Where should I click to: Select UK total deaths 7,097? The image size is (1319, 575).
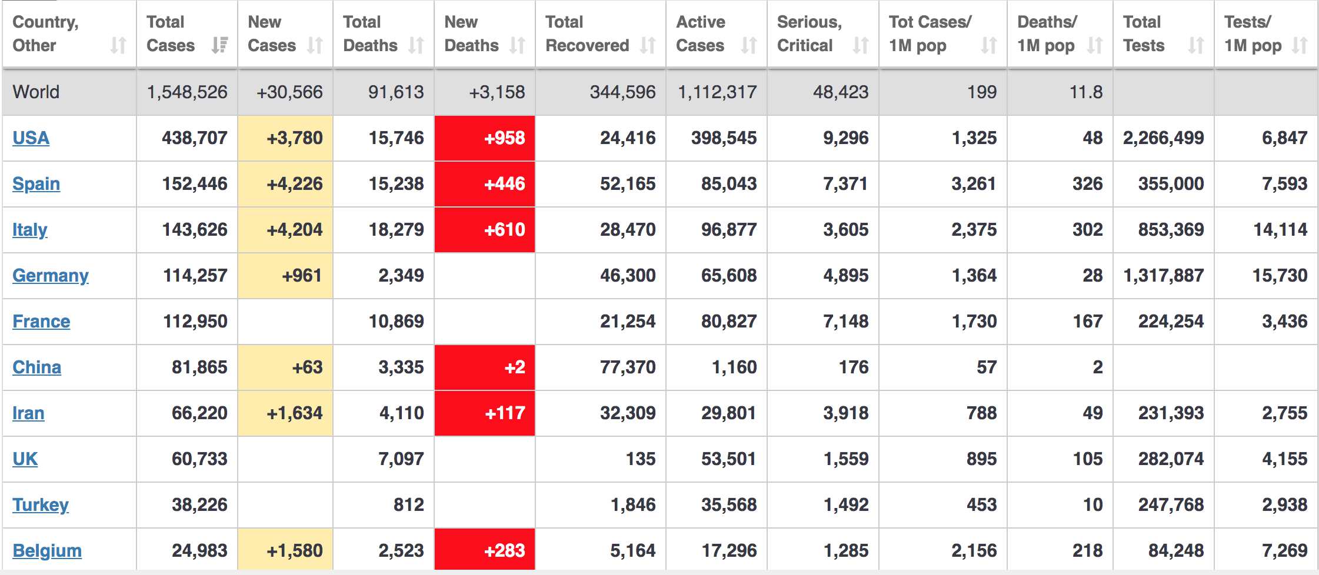401,459
